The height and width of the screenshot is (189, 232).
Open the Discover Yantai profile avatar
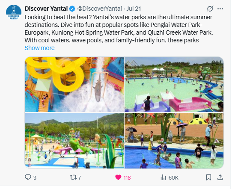pos(14,12)
